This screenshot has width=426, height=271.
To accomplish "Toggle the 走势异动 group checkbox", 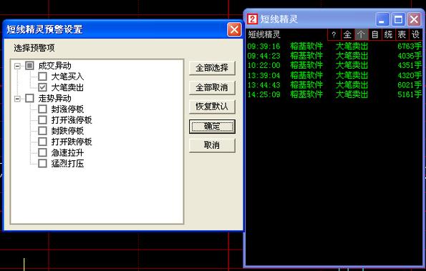I will tap(29, 98).
